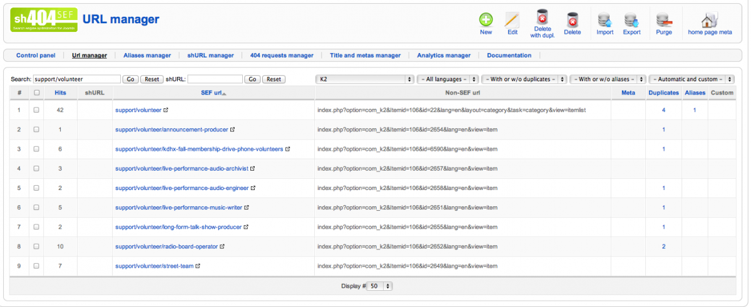Screen dimensions: 751x307
Task: Expand the All languages dropdown
Action: (x=448, y=79)
